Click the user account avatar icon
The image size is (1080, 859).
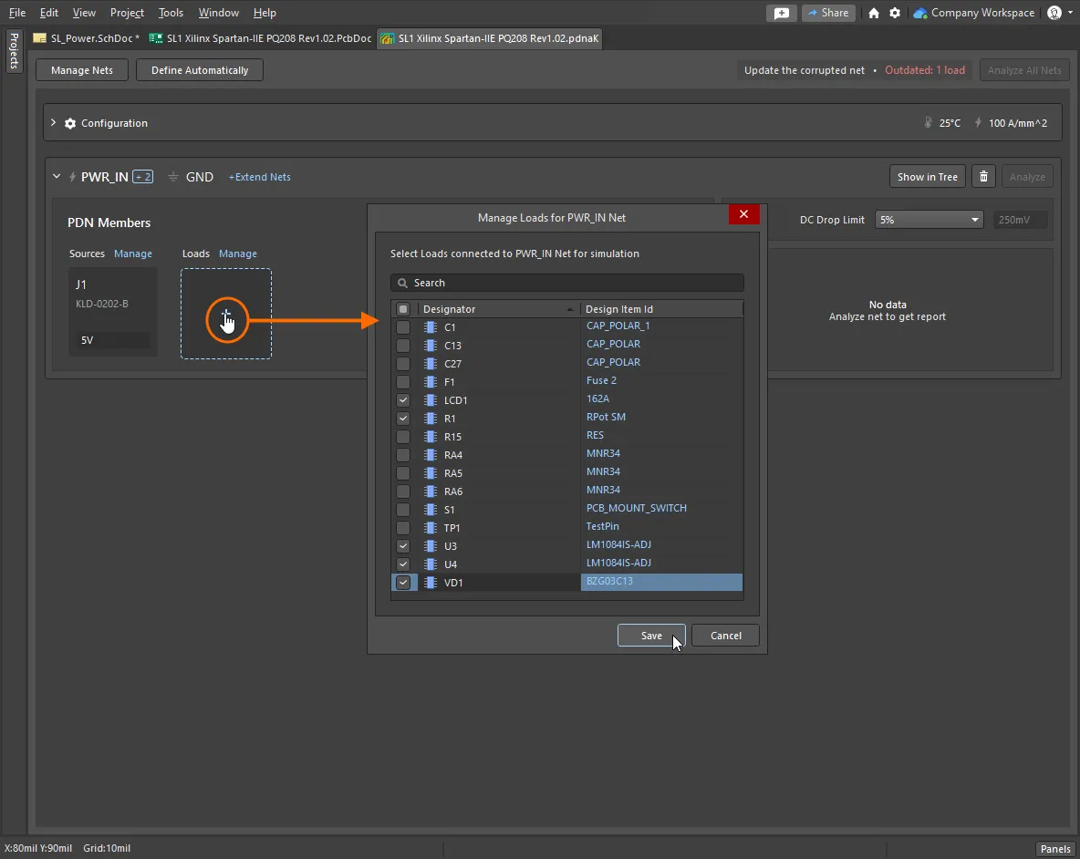click(1054, 13)
